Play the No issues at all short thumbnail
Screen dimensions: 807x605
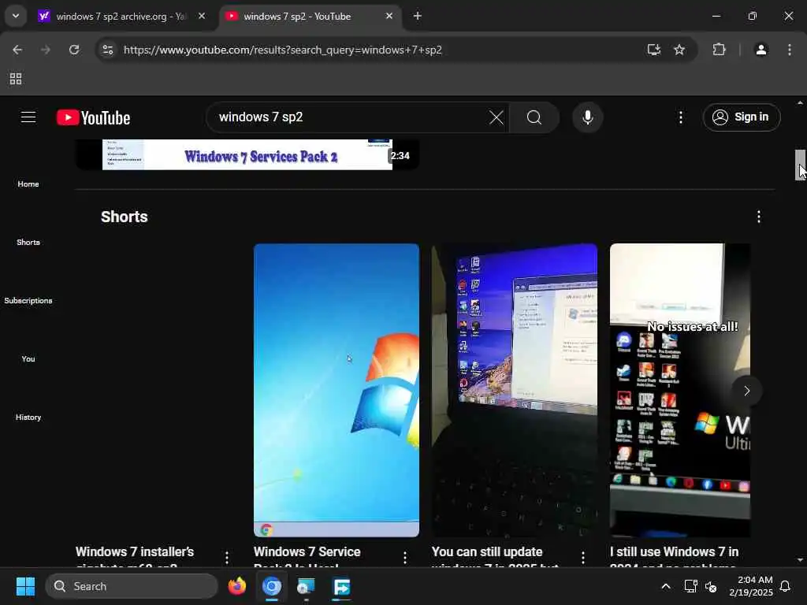pos(680,391)
